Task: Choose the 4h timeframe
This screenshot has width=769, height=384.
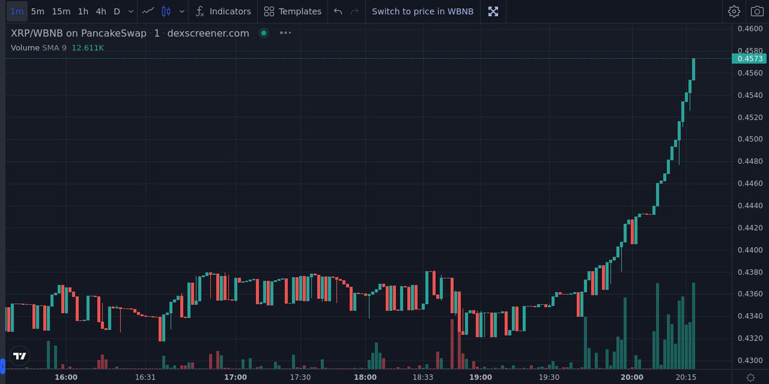Action: coord(101,11)
